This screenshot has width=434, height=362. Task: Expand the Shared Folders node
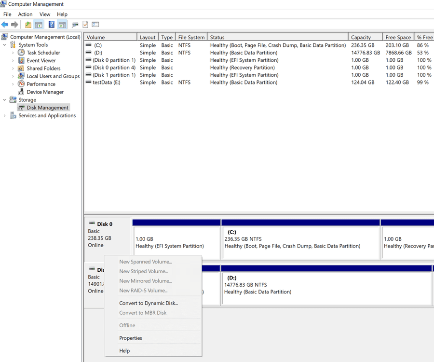(13, 68)
